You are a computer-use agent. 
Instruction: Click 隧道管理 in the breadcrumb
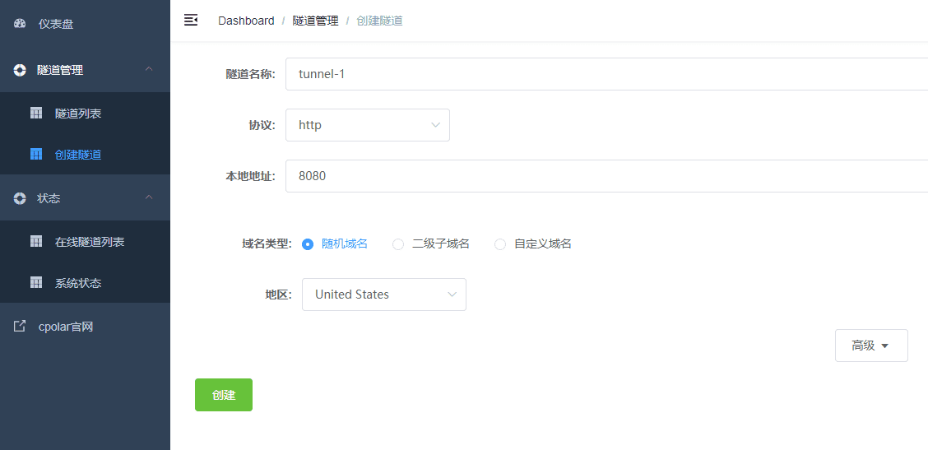315,21
